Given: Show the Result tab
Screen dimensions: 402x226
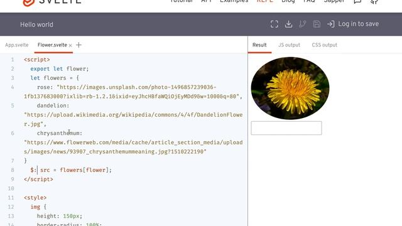Looking at the screenshot, I should [x=259, y=45].
